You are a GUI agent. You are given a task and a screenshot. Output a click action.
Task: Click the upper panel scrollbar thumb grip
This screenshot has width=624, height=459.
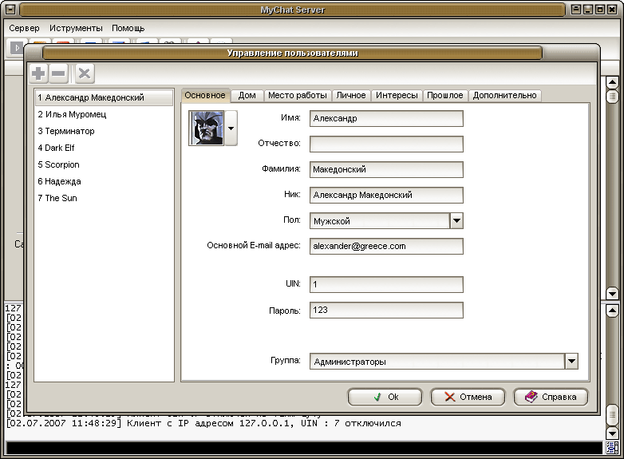pyautogui.click(x=612, y=97)
